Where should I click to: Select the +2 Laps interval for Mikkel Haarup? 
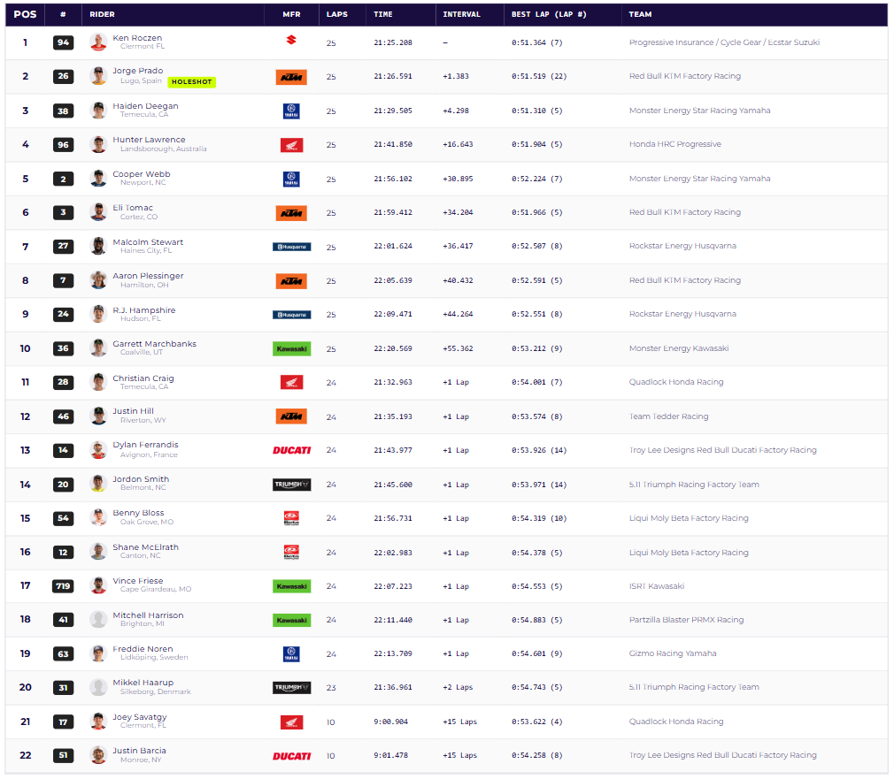(458, 687)
